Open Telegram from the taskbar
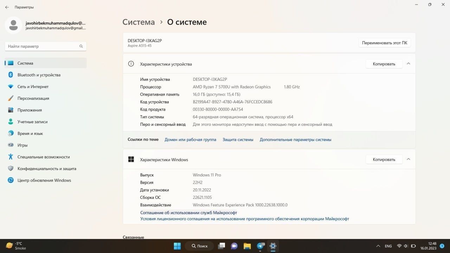 (260, 246)
